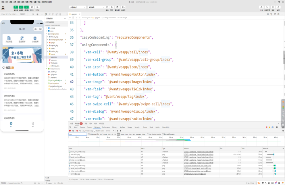The width and height of the screenshot is (285, 185).
Task: Click the network record stop icon
Action: 69,130
